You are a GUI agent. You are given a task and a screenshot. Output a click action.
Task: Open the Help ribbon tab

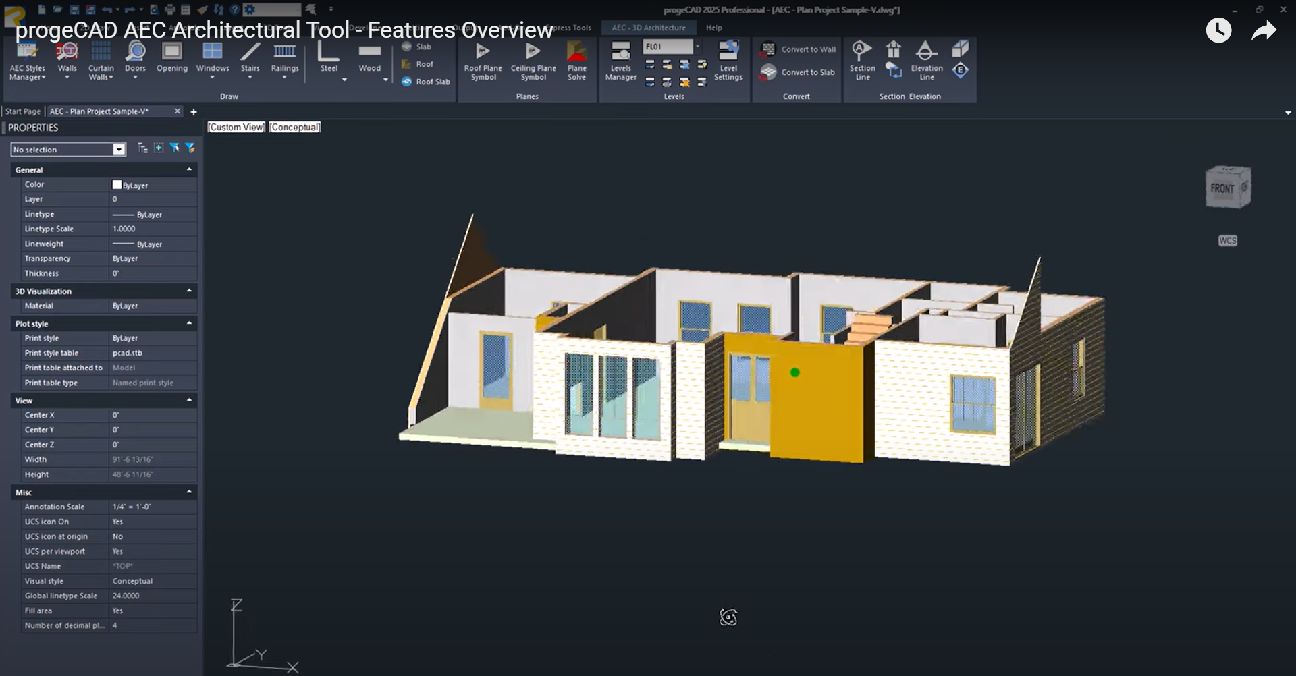click(x=713, y=28)
